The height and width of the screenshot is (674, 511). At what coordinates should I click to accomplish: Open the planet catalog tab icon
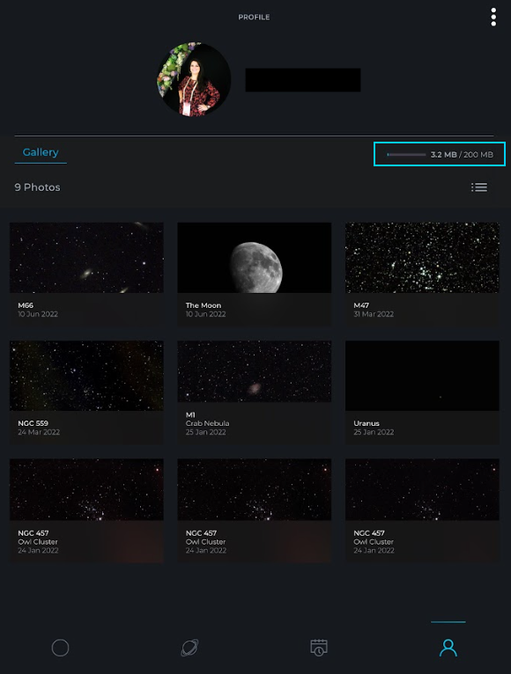tap(189, 648)
